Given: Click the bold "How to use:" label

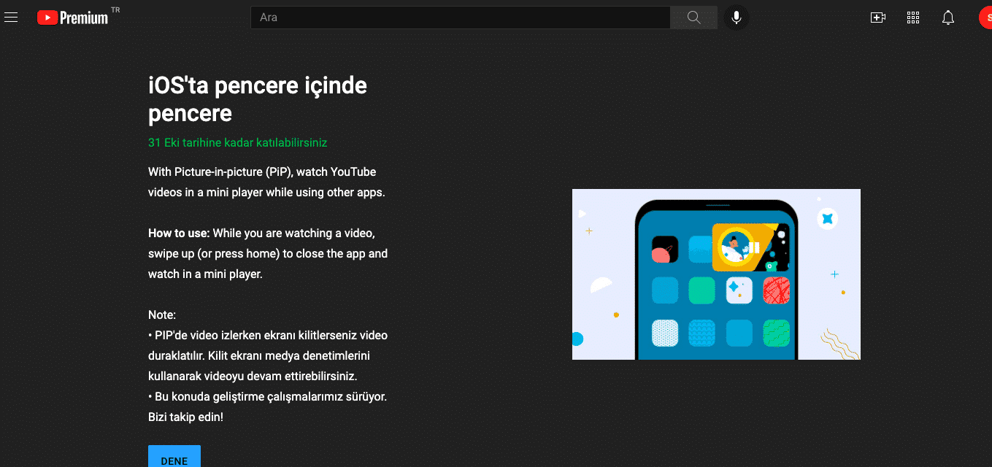Looking at the screenshot, I should 179,233.
